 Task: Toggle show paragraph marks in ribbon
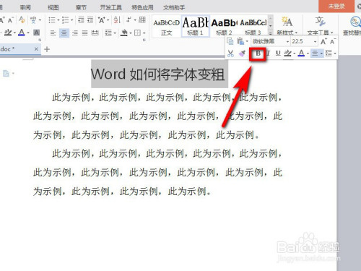point(129,20)
